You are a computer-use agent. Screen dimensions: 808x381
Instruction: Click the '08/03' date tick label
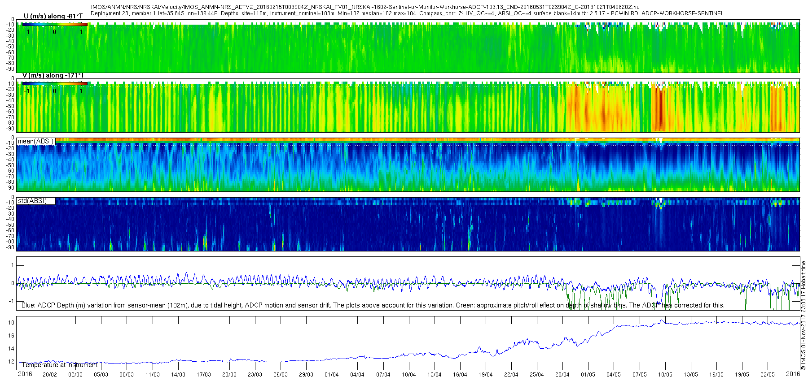127,375
